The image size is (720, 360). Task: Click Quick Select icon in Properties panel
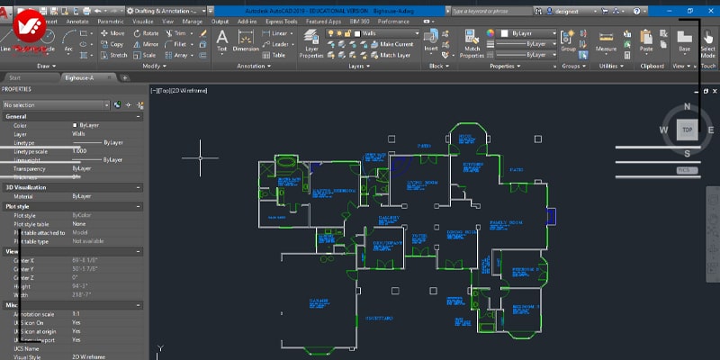(140, 105)
